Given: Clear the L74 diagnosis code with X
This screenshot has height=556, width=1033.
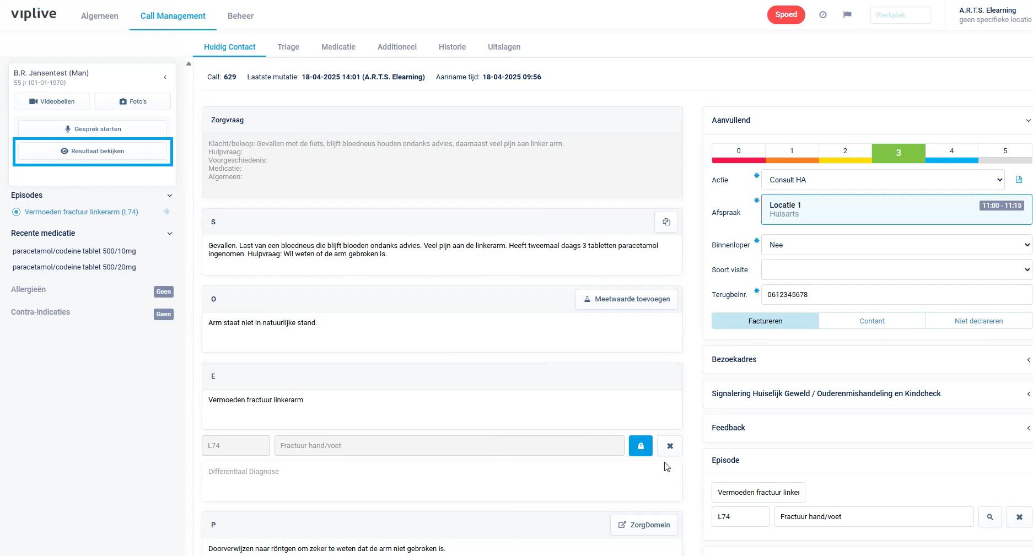Looking at the screenshot, I should [x=670, y=446].
